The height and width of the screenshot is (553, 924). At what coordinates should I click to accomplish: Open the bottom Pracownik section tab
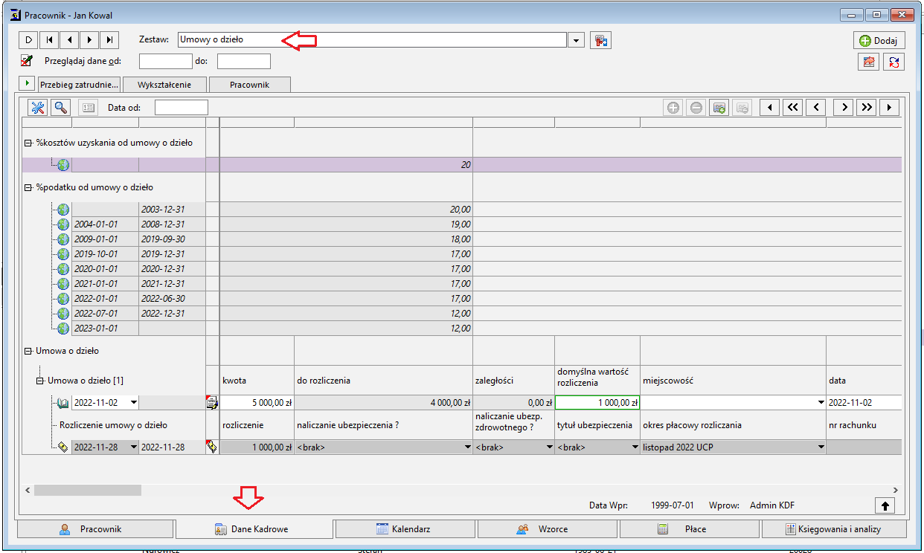[94, 529]
